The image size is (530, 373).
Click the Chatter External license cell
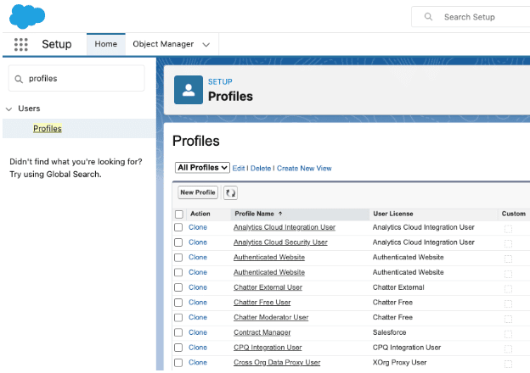pyautogui.click(x=398, y=287)
